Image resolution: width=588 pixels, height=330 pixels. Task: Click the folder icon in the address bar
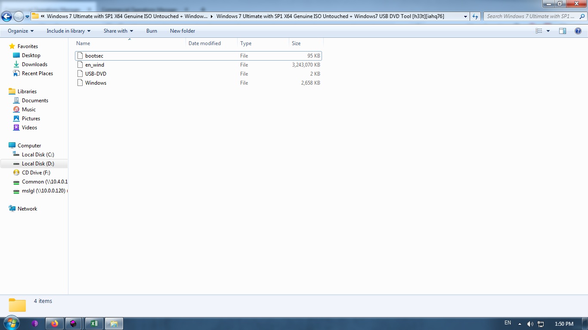pos(35,16)
